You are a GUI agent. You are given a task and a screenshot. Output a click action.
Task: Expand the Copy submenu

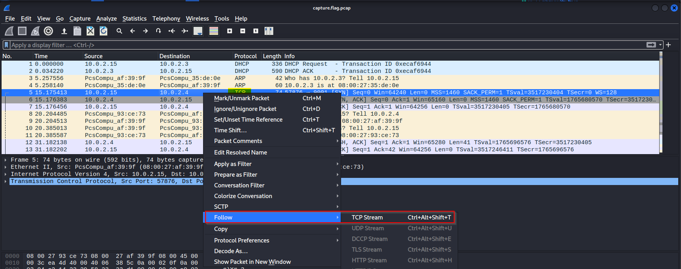[272, 229]
